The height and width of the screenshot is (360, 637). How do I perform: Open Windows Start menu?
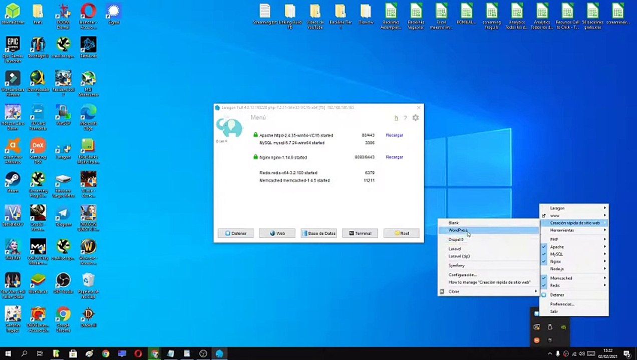[x=8, y=353]
